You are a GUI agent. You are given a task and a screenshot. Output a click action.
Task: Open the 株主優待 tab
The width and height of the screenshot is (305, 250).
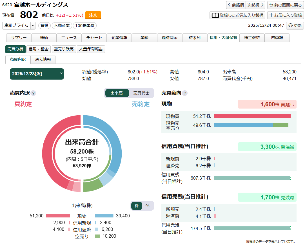pos(252,38)
